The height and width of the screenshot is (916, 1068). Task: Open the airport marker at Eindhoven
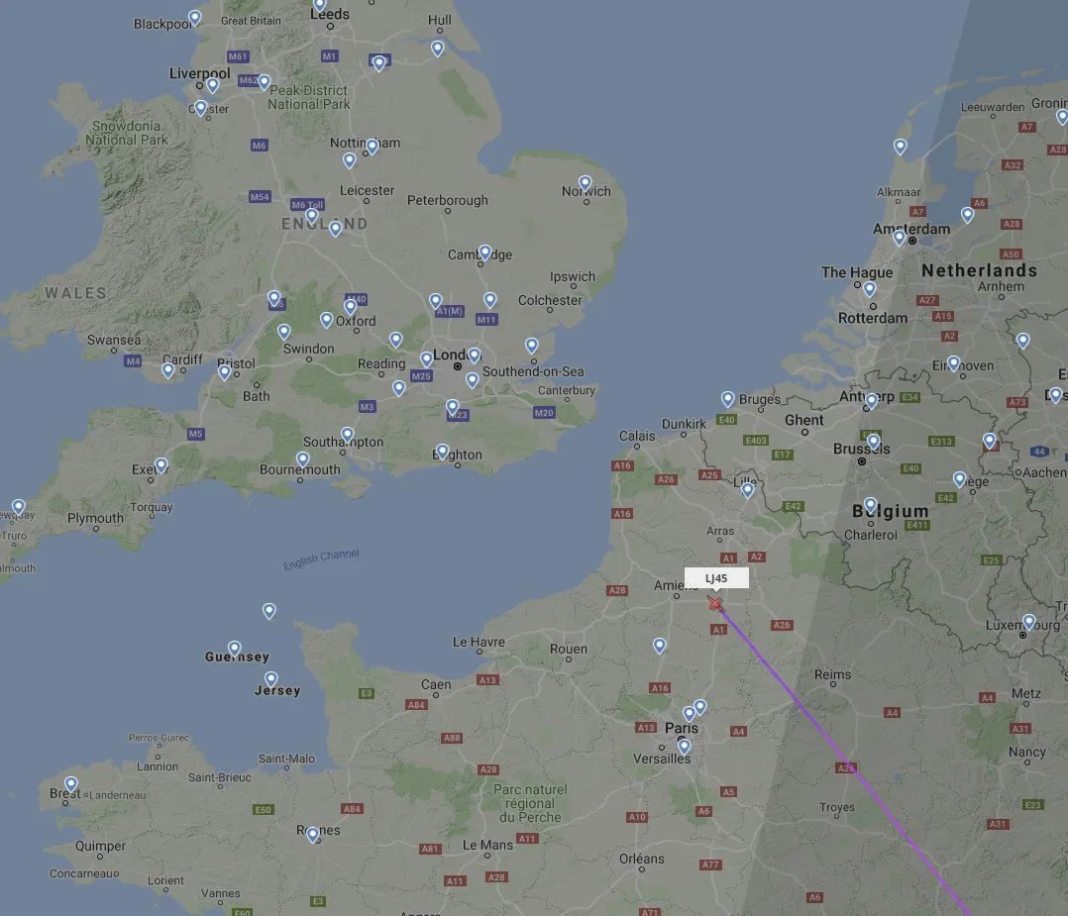tap(953, 364)
